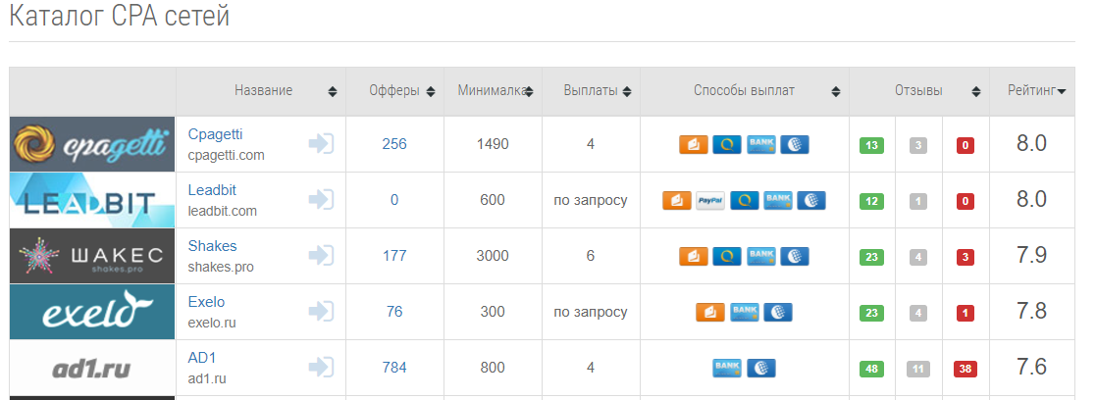The height and width of the screenshot is (400, 1096).
Task: Open the AD1 network link
Action: [x=202, y=358]
